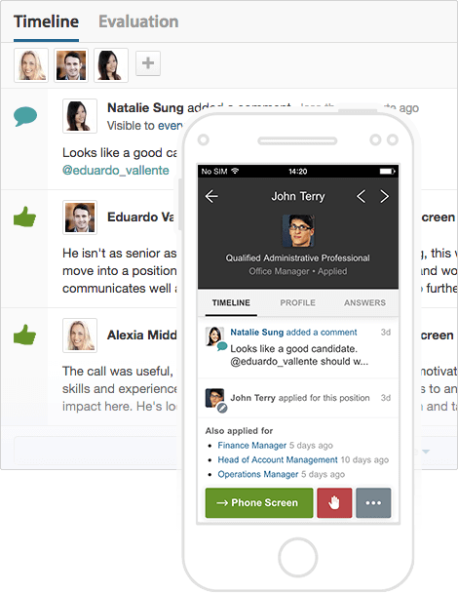Click green thumbs-up beside Alexia's evaluation
Screen dimensions: 458x593
click(25, 335)
